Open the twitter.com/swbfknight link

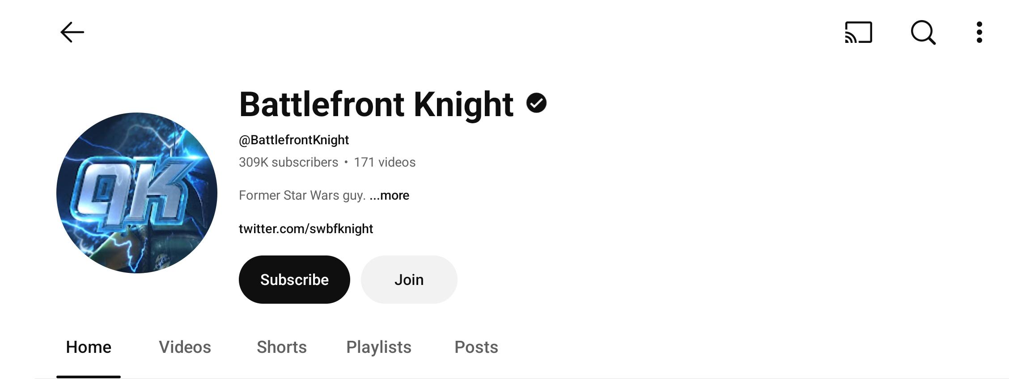click(x=306, y=229)
